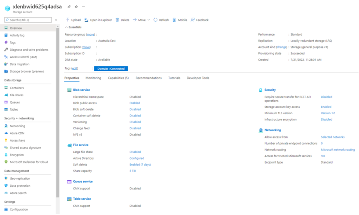359x215 pixels.
Task: Open Diagnose and solve problems icon
Action: point(6,50)
